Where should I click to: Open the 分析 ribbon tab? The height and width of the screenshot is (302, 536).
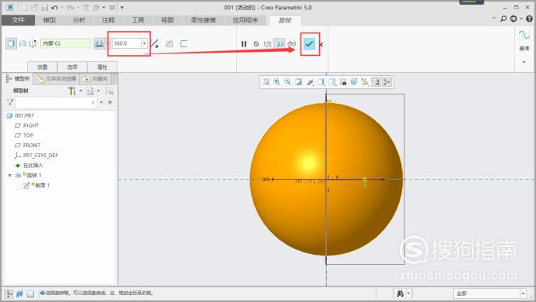coord(79,20)
